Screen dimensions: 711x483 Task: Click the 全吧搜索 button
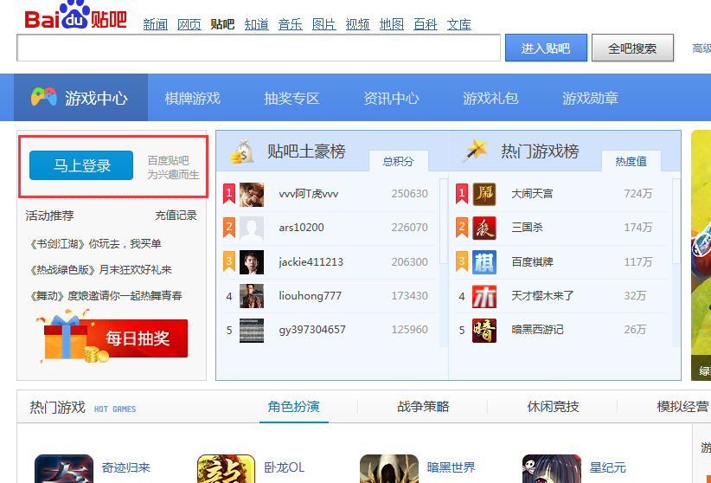[632, 48]
